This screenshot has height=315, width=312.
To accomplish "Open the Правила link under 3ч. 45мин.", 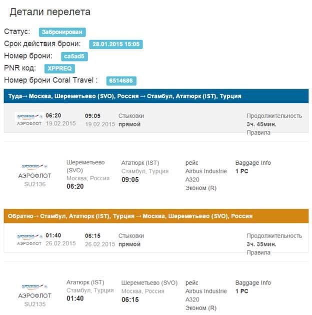I will click(258, 133).
